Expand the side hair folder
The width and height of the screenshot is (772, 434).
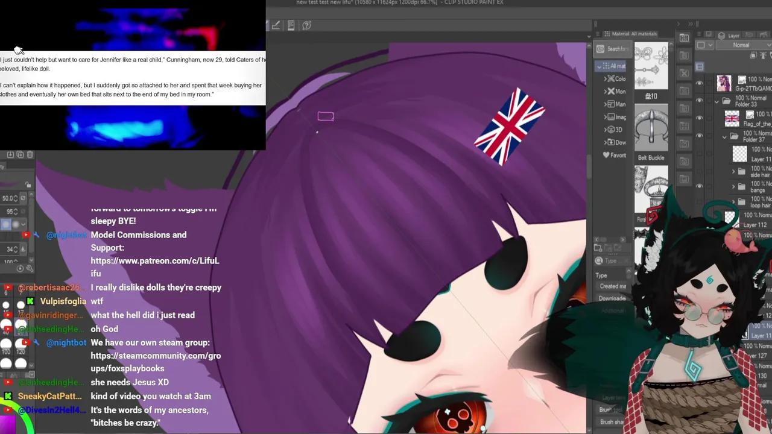click(x=734, y=172)
